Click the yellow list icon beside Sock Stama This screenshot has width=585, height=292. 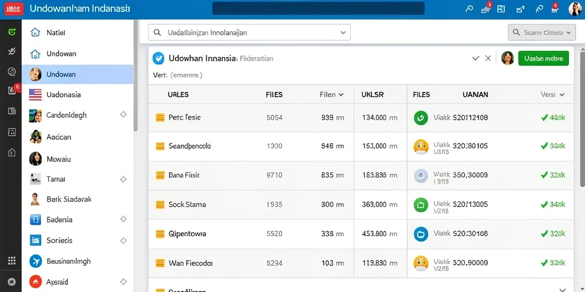pos(160,205)
